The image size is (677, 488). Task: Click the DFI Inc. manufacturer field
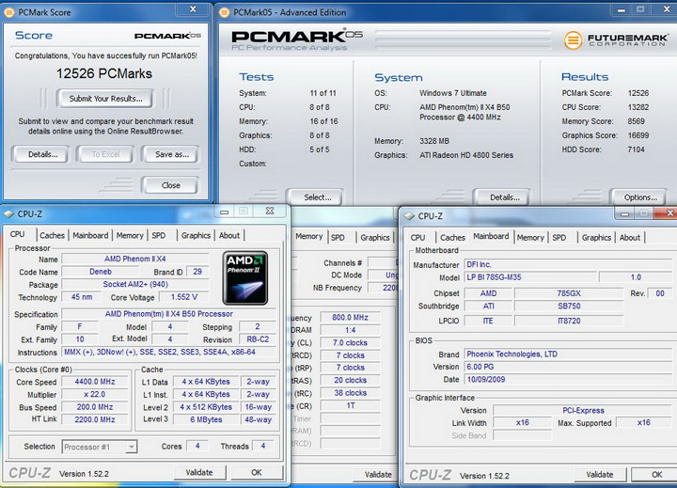568,264
